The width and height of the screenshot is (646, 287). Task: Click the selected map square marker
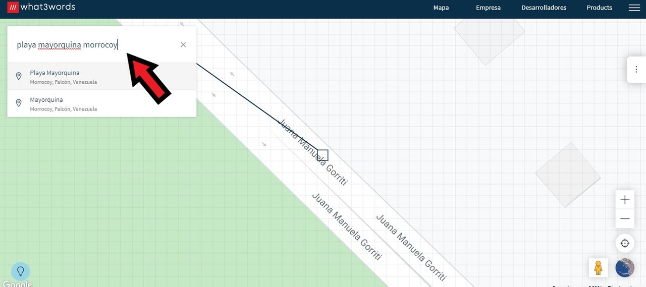[x=323, y=155]
